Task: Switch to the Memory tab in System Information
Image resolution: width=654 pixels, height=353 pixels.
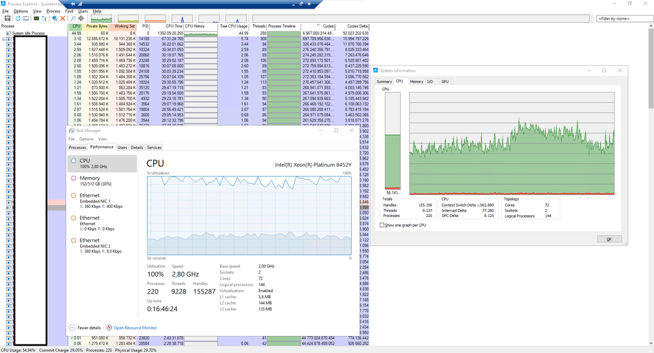Action: point(416,82)
